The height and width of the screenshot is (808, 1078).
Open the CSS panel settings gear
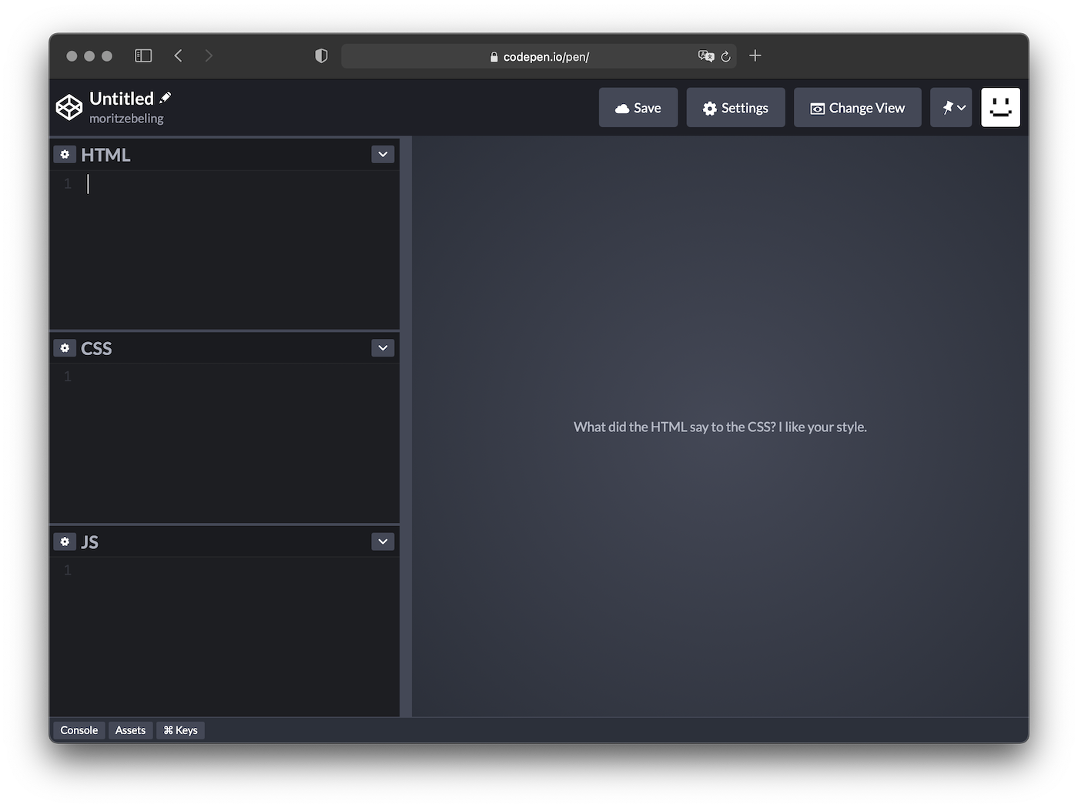pyautogui.click(x=65, y=347)
